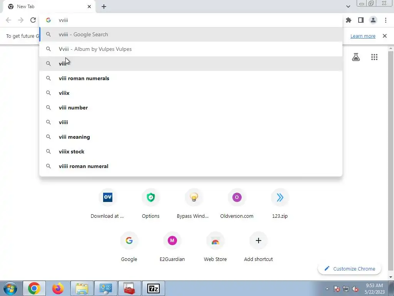Open the clock showing 9:53 AM
394x296 pixels.
(x=374, y=289)
